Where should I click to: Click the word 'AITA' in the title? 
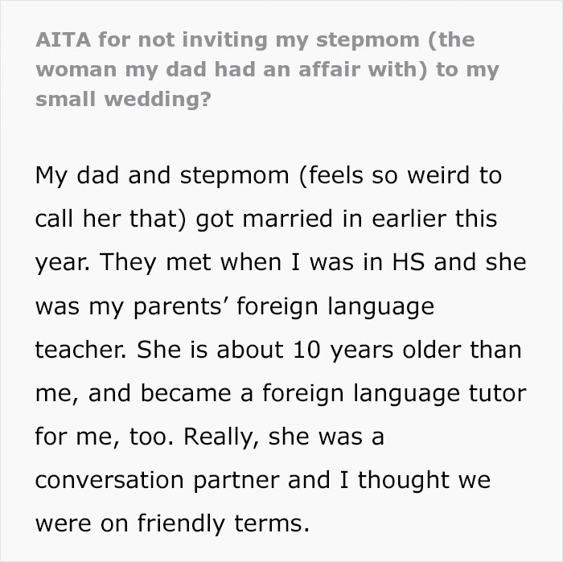tap(62, 39)
